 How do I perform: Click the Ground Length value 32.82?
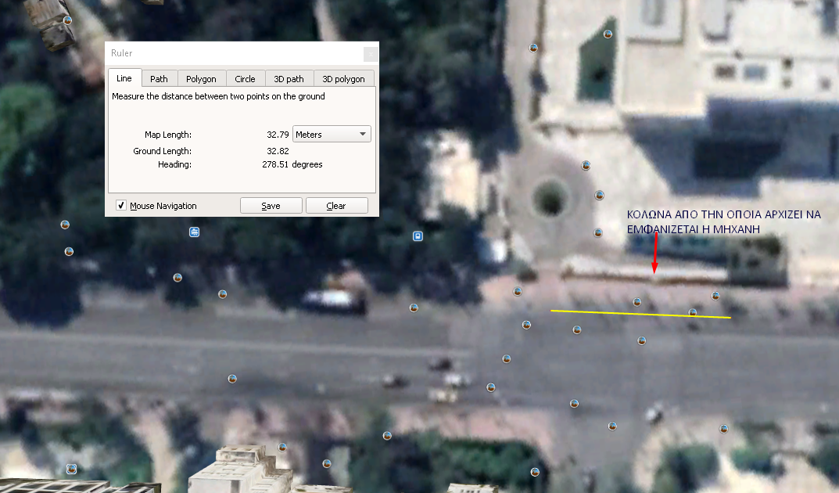pyautogui.click(x=278, y=151)
